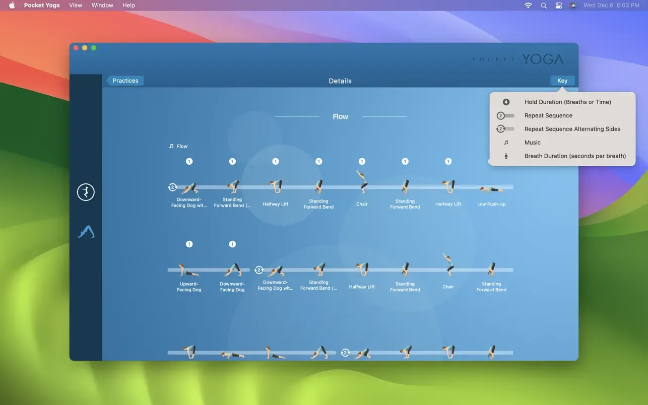This screenshot has height=405, width=648.
Task: Click the music note icon beside Flow
Action: [171, 146]
